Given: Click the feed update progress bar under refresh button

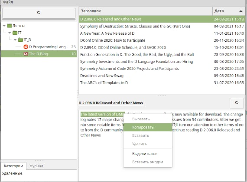Looking at the screenshot, I should [39, 19].
